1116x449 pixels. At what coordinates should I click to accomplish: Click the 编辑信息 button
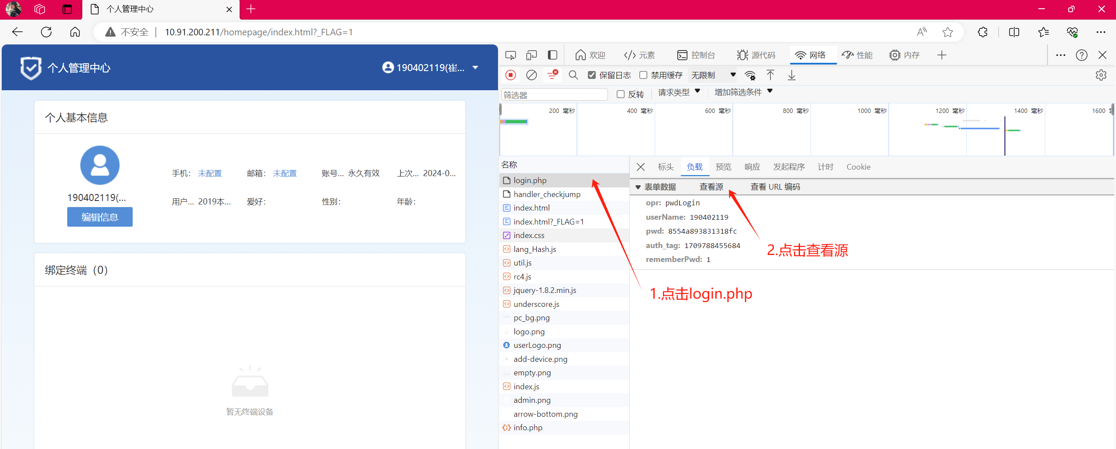click(100, 217)
